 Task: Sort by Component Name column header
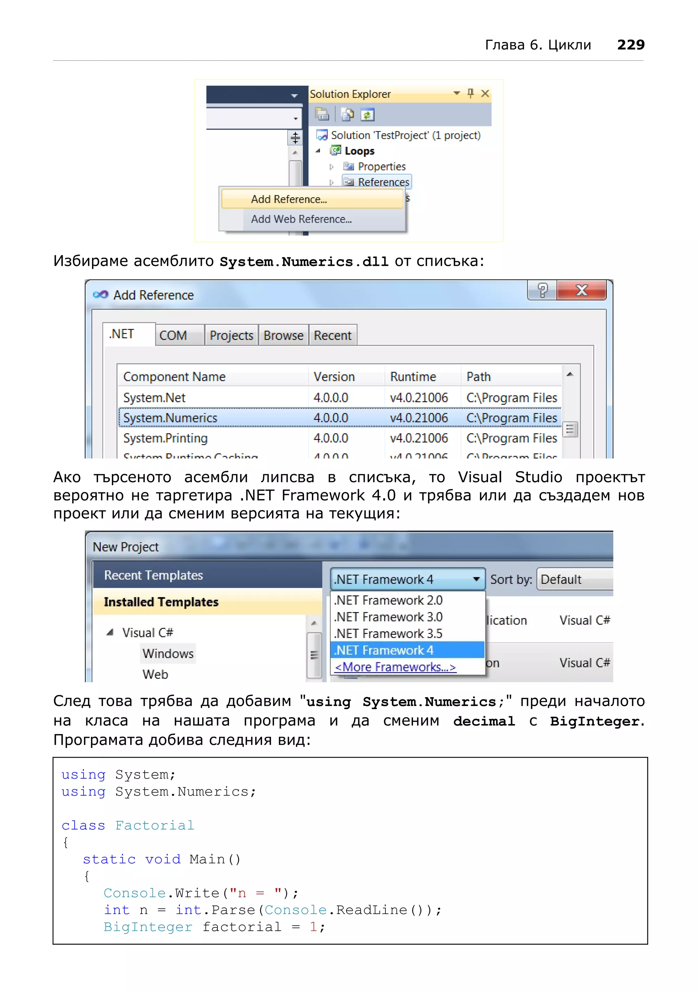pos(213,376)
